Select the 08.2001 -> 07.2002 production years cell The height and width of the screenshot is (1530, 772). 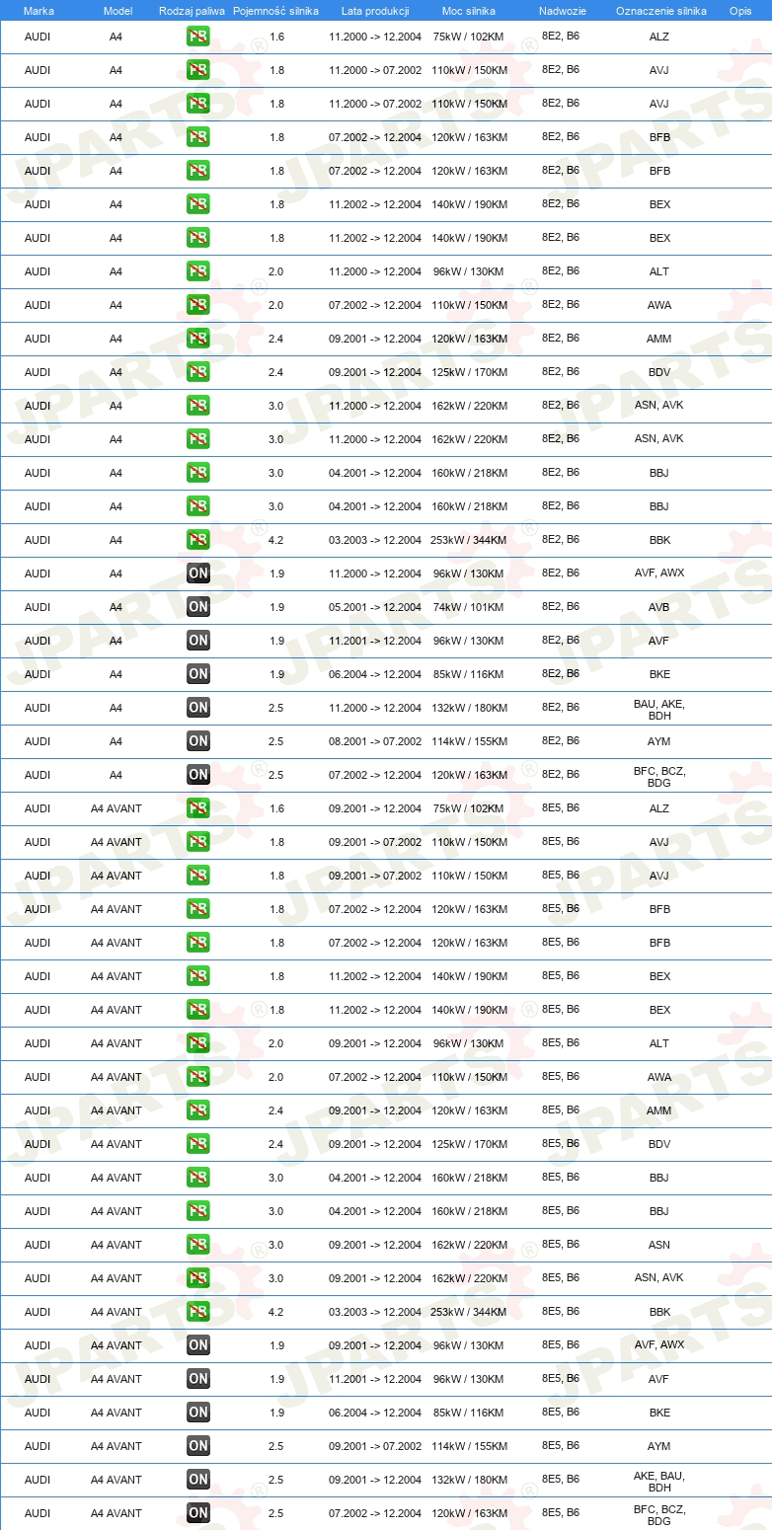click(x=375, y=742)
